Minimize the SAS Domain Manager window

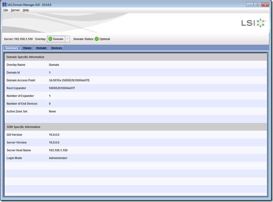[249, 5]
